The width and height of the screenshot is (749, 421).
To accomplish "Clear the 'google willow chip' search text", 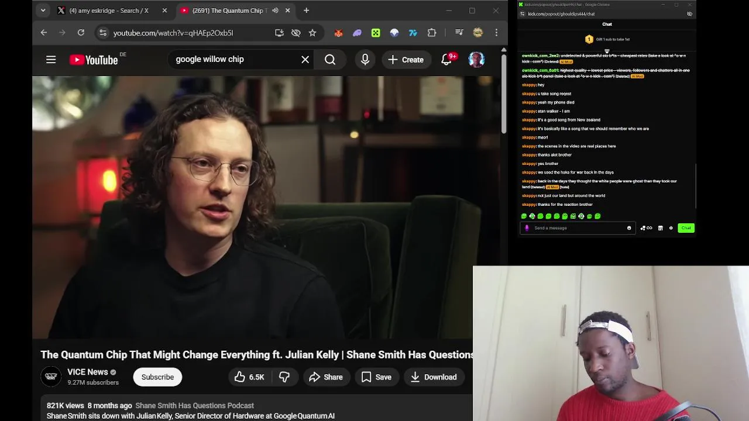I will tap(305, 59).
